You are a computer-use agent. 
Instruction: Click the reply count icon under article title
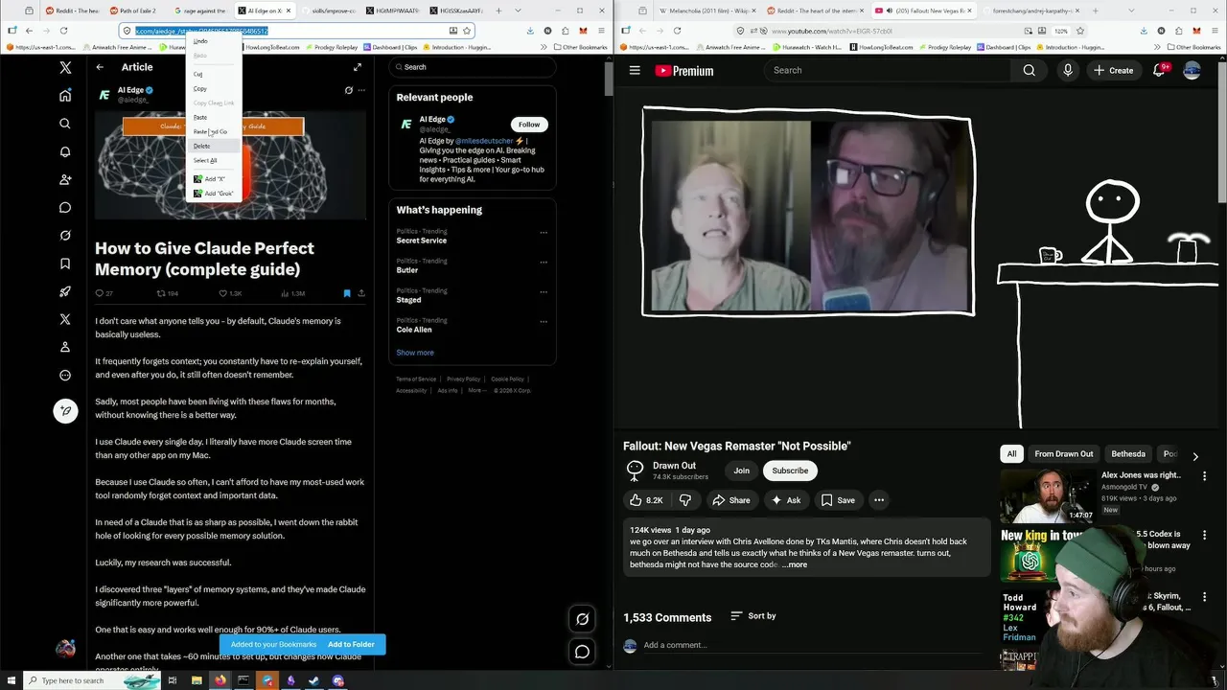coord(100,293)
